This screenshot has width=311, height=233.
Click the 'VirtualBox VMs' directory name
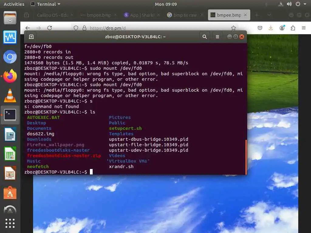pyautogui.click(x=128, y=161)
